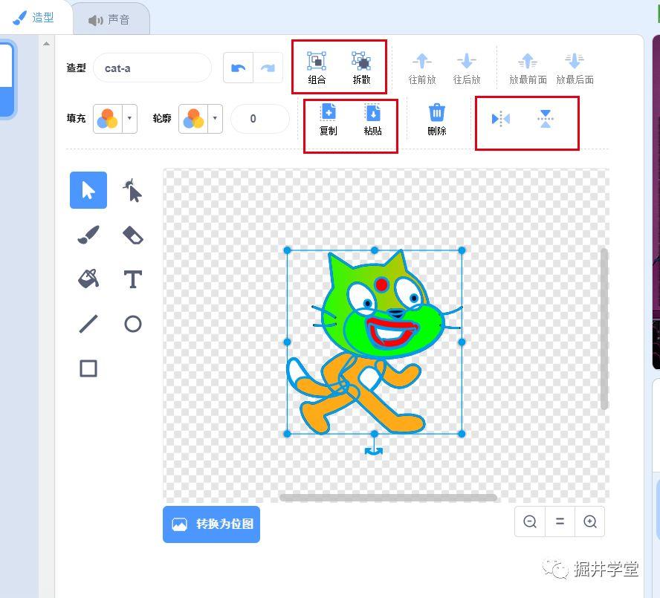This screenshot has height=598, width=660.
Task: Zoom in on the canvas
Action: click(589, 521)
